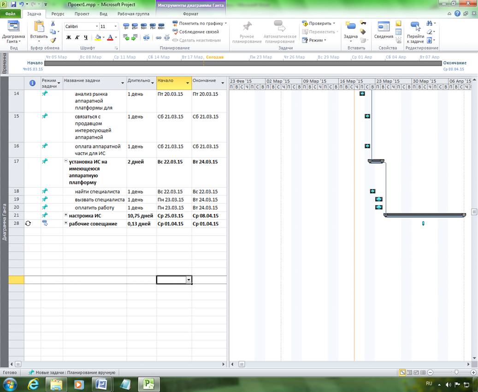This screenshot has width=478, height=392.
Task: Click the Cut scissors icon
Action: [53, 24]
